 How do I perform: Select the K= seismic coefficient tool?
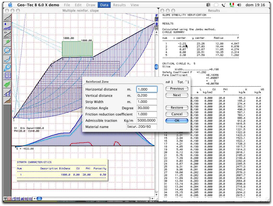[7, 35]
